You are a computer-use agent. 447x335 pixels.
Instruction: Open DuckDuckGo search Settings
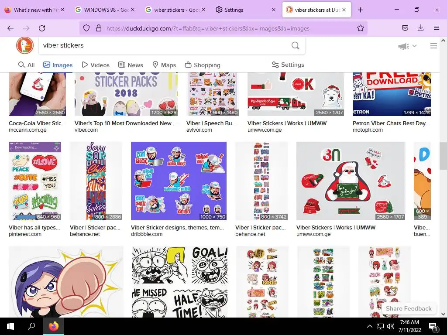pyautogui.click(x=288, y=65)
